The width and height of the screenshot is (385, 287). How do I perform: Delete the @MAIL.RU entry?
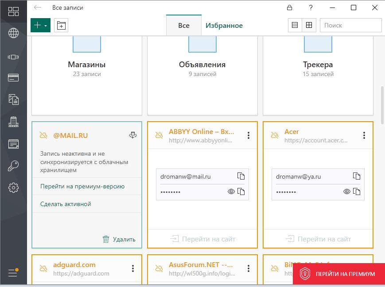pyautogui.click(x=119, y=239)
